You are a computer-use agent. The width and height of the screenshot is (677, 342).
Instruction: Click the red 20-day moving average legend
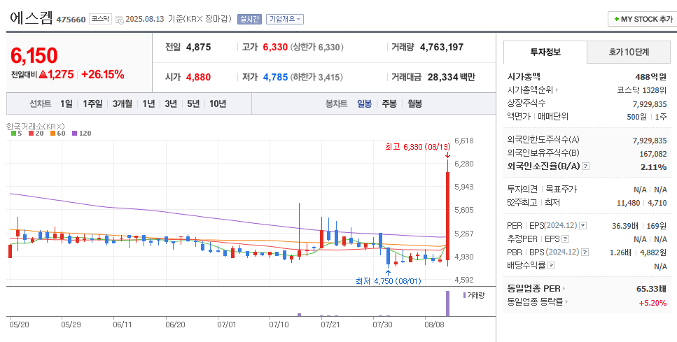pyautogui.click(x=36, y=134)
